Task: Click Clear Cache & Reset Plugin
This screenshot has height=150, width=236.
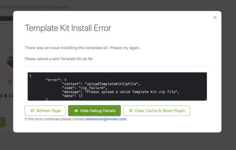Action: (x=156, y=111)
